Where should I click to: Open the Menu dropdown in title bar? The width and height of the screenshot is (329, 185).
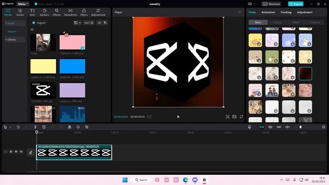pyautogui.click(x=23, y=4)
